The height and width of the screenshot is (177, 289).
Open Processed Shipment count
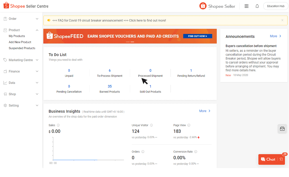[x=150, y=71]
